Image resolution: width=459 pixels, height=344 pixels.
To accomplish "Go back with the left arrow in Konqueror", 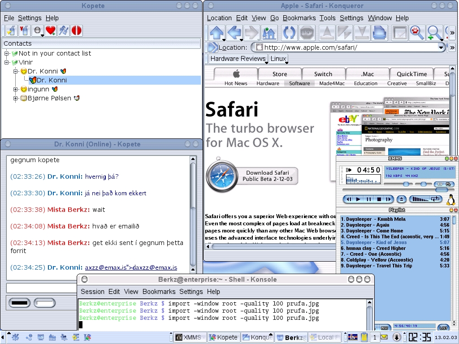I will click(x=234, y=32).
